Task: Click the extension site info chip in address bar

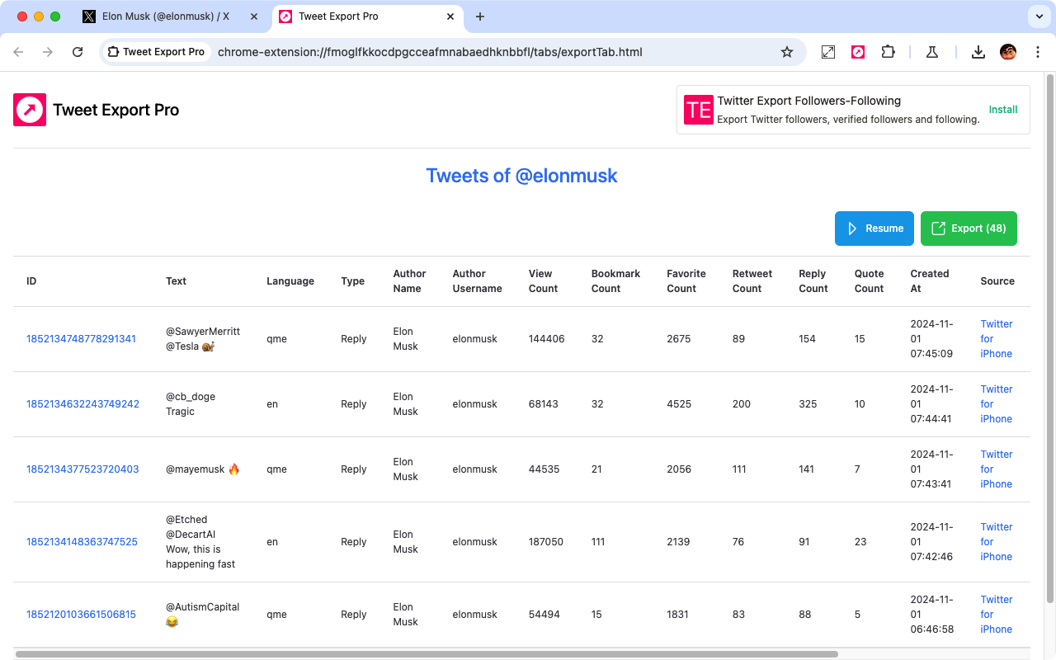Action: 156,52
